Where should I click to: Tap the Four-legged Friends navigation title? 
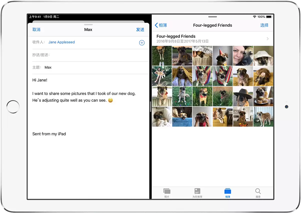(213, 25)
